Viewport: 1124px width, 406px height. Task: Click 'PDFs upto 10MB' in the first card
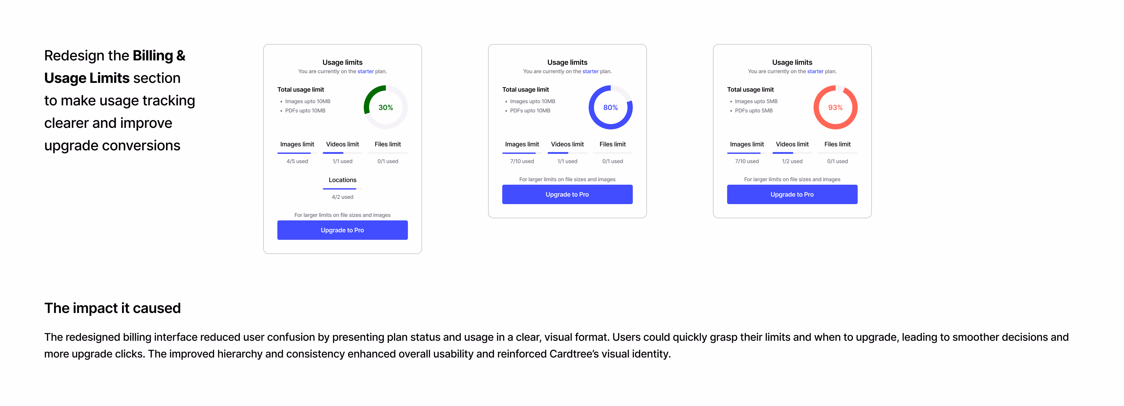point(305,111)
